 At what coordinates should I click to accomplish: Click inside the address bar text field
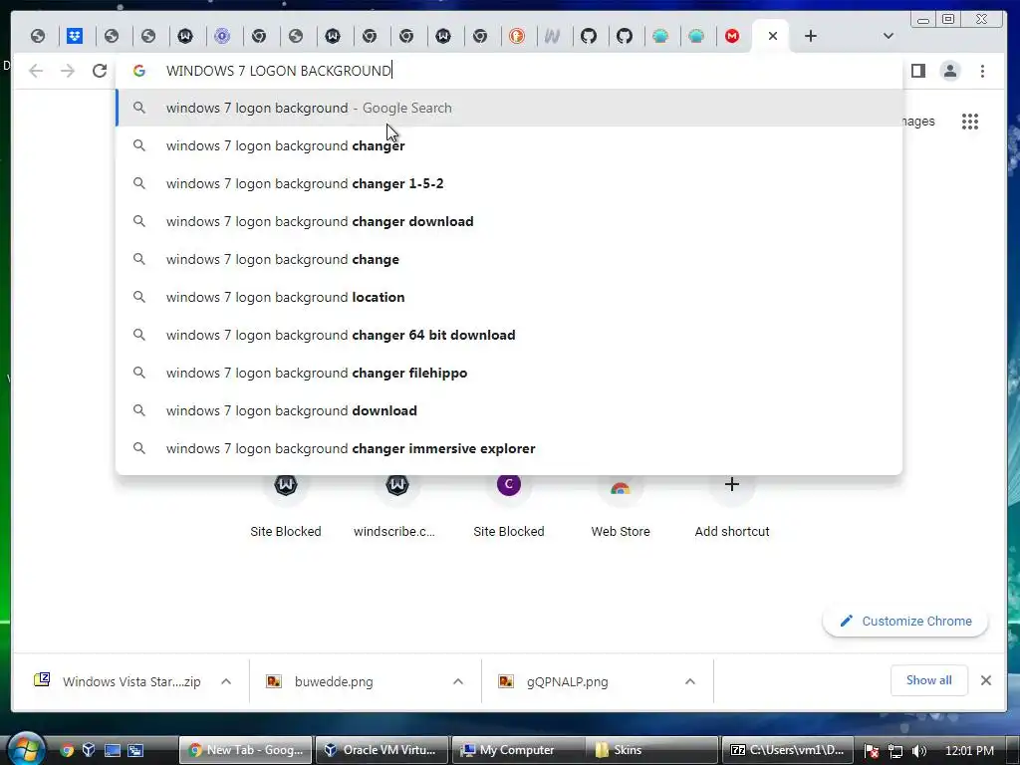pos(507,71)
